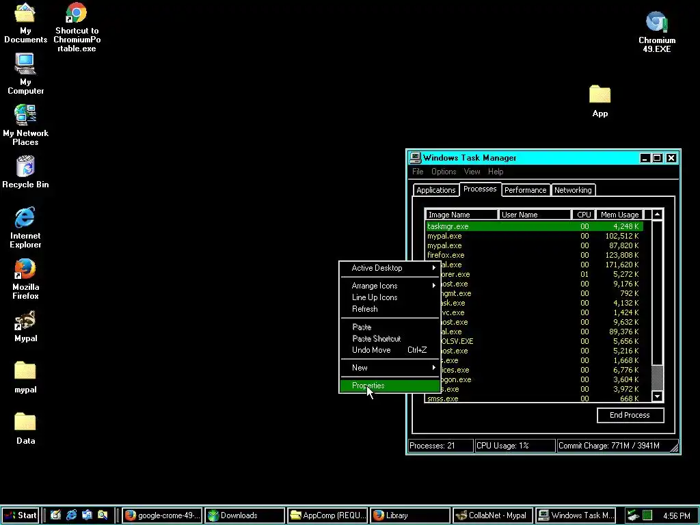This screenshot has height=525, width=700.
Task: Click the Show Desktop quick launch icon
Action: tap(56, 515)
